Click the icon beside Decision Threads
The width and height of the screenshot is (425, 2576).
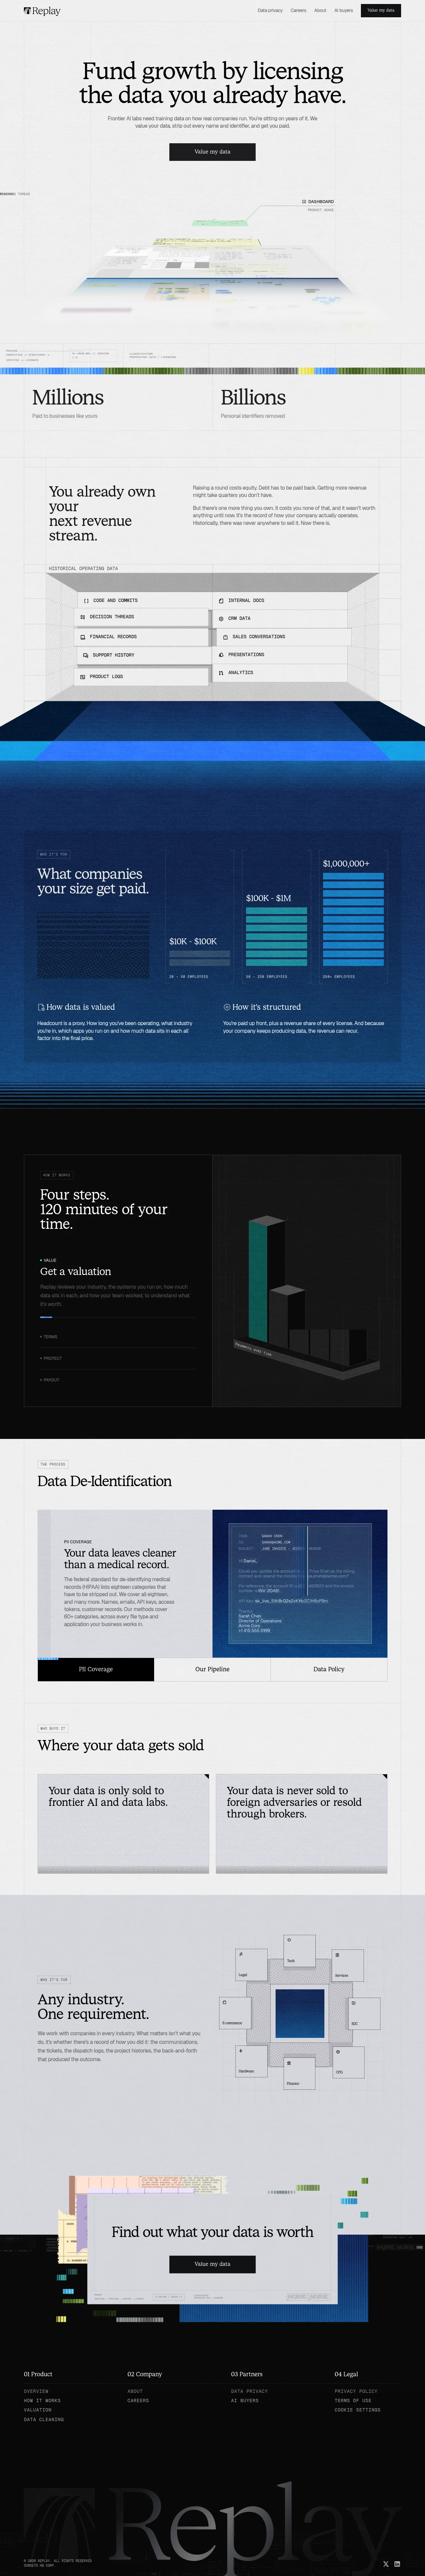coord(83,617)
